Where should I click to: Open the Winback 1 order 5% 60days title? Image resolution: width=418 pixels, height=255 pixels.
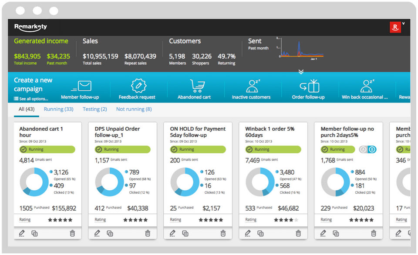click(270, 132)
